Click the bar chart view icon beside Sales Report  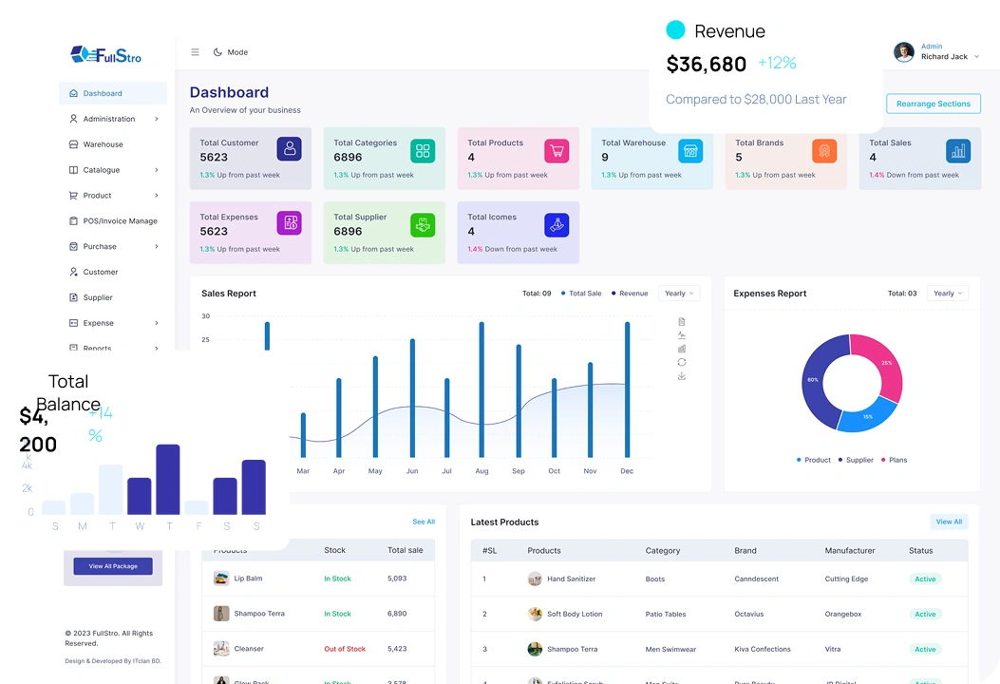point(681,349)
